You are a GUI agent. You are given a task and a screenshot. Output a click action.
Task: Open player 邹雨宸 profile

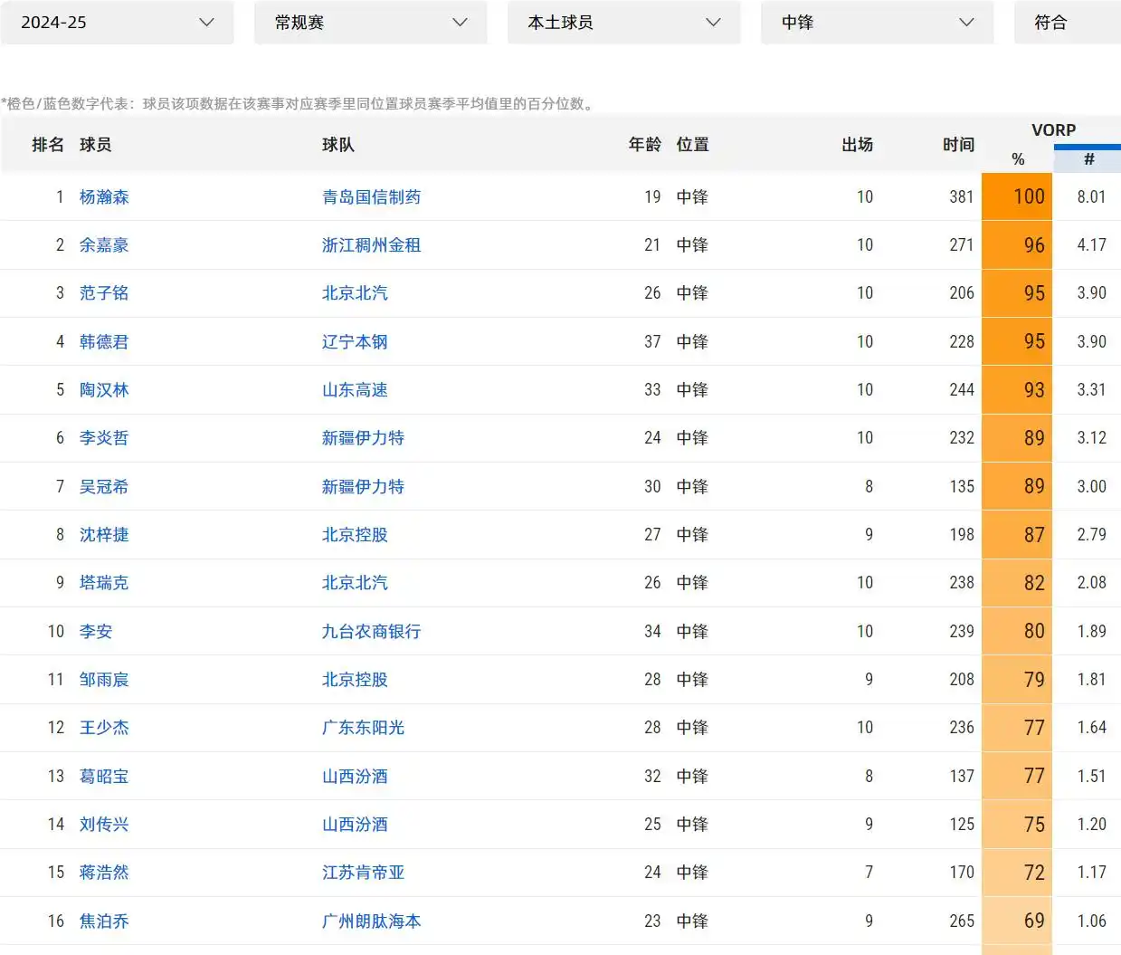click(x=104, y=680)
